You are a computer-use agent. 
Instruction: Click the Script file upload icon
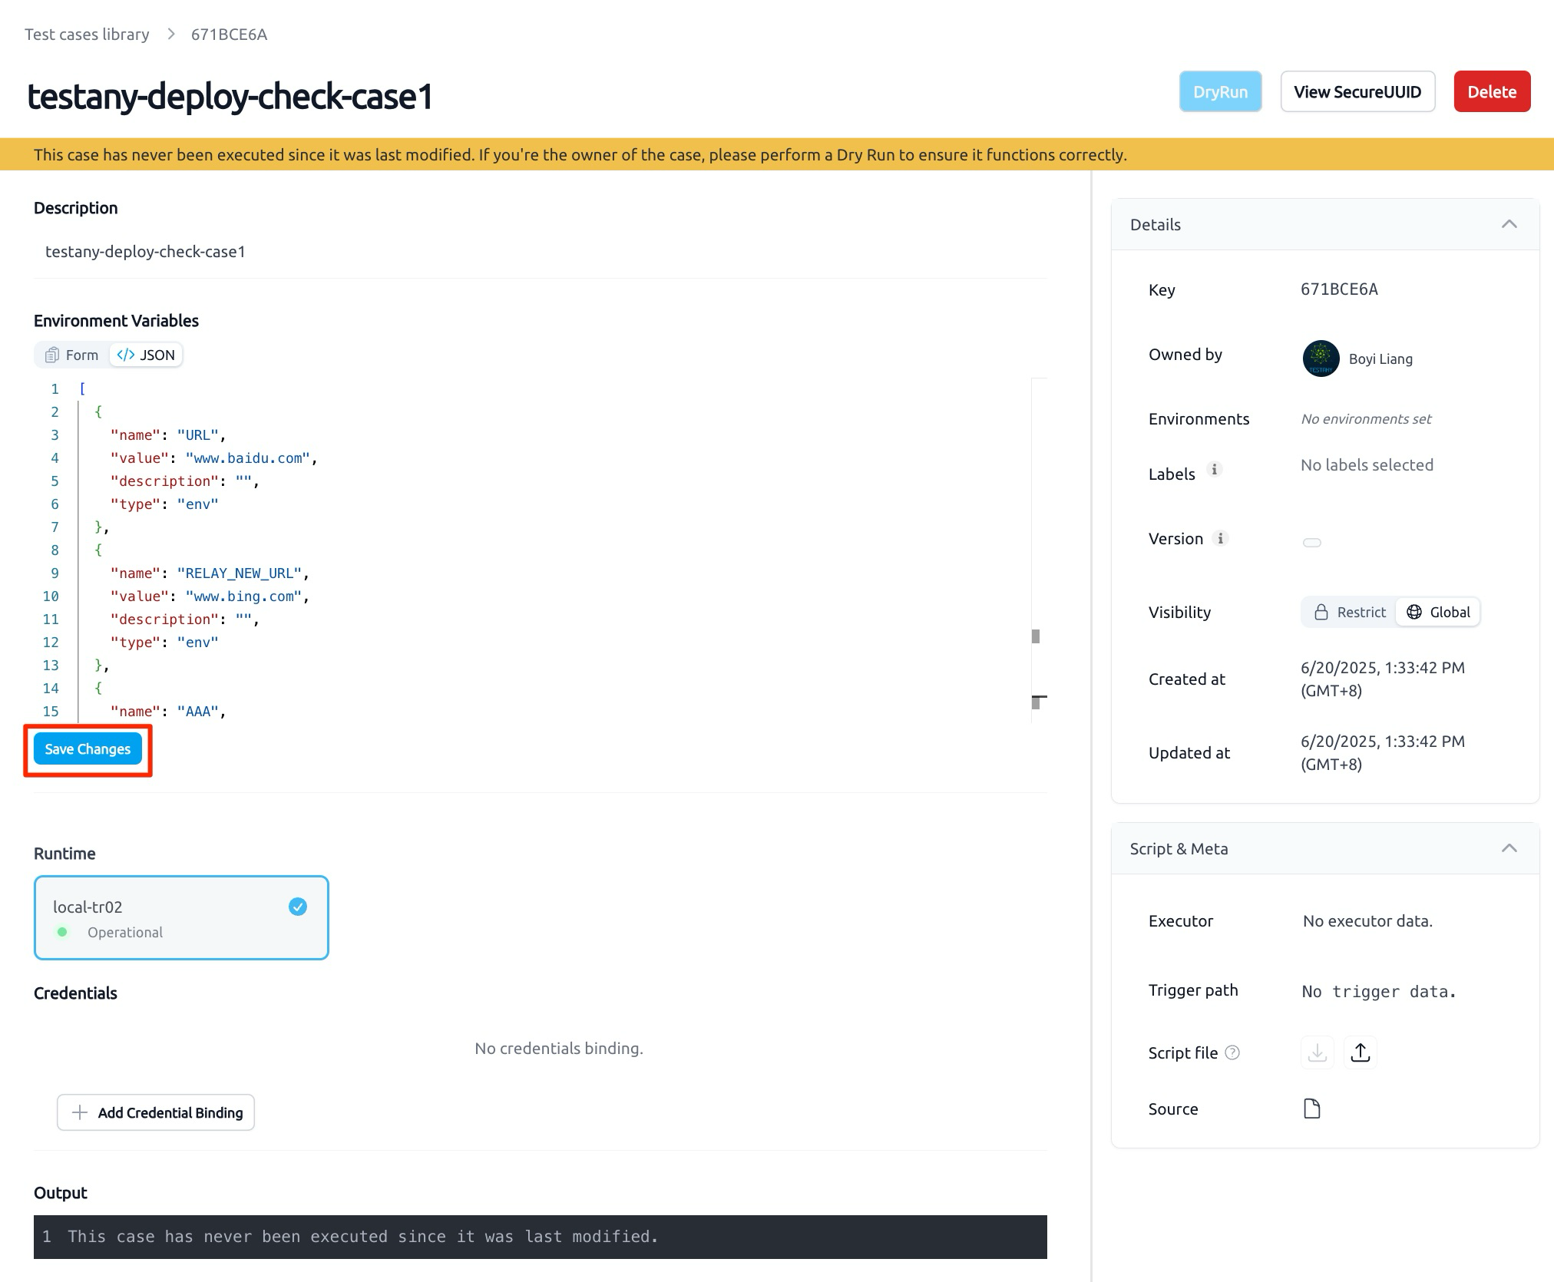tap(1360, 1052)
